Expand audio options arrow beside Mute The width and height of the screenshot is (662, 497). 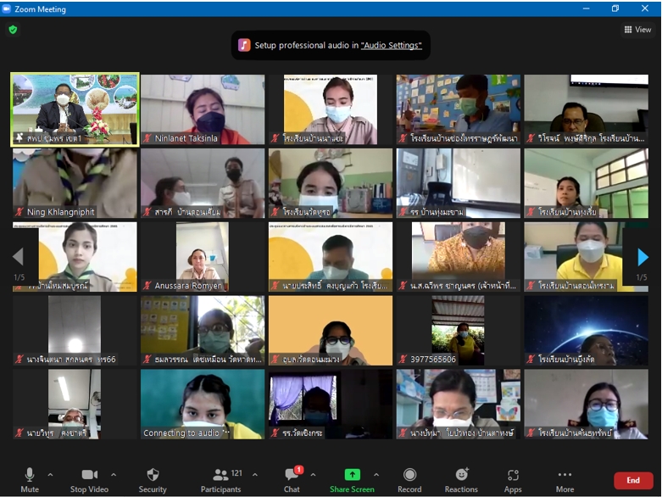pos(50,475)
